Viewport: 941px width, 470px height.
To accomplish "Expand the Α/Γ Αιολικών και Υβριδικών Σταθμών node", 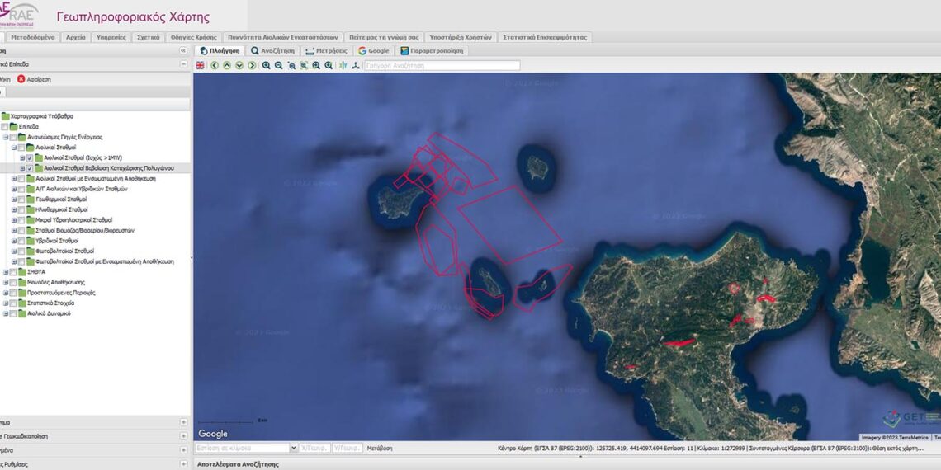I will click(14, 189).
